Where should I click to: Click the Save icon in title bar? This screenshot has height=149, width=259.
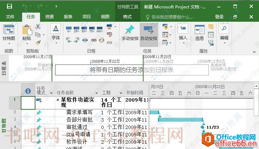click(x=9, y=6)
